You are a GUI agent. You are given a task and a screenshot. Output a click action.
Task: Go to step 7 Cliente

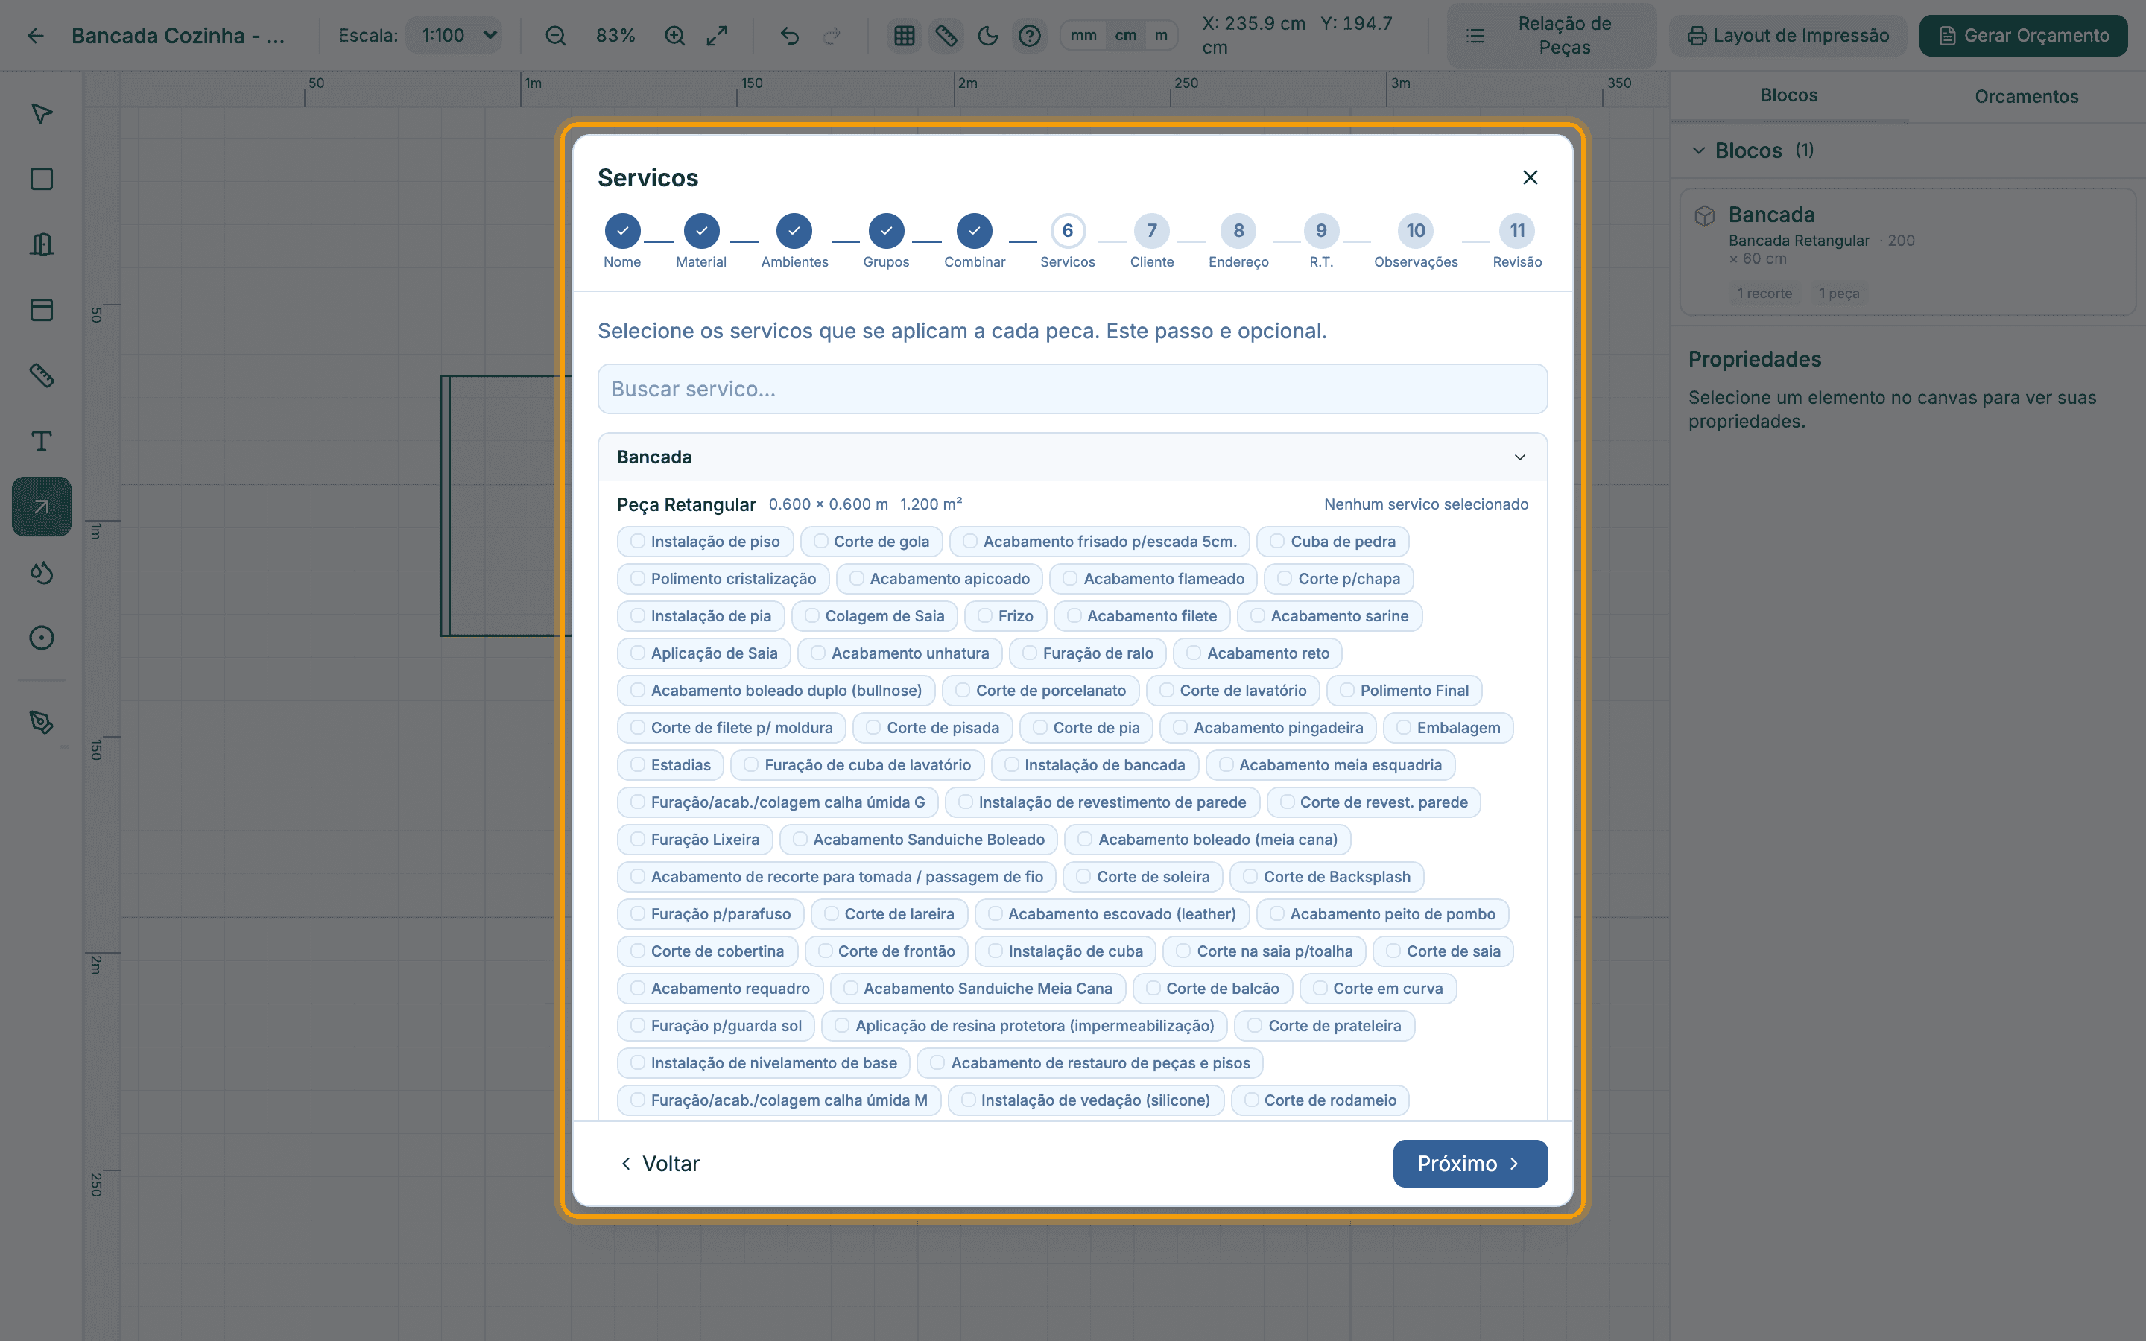point(1152,231)
